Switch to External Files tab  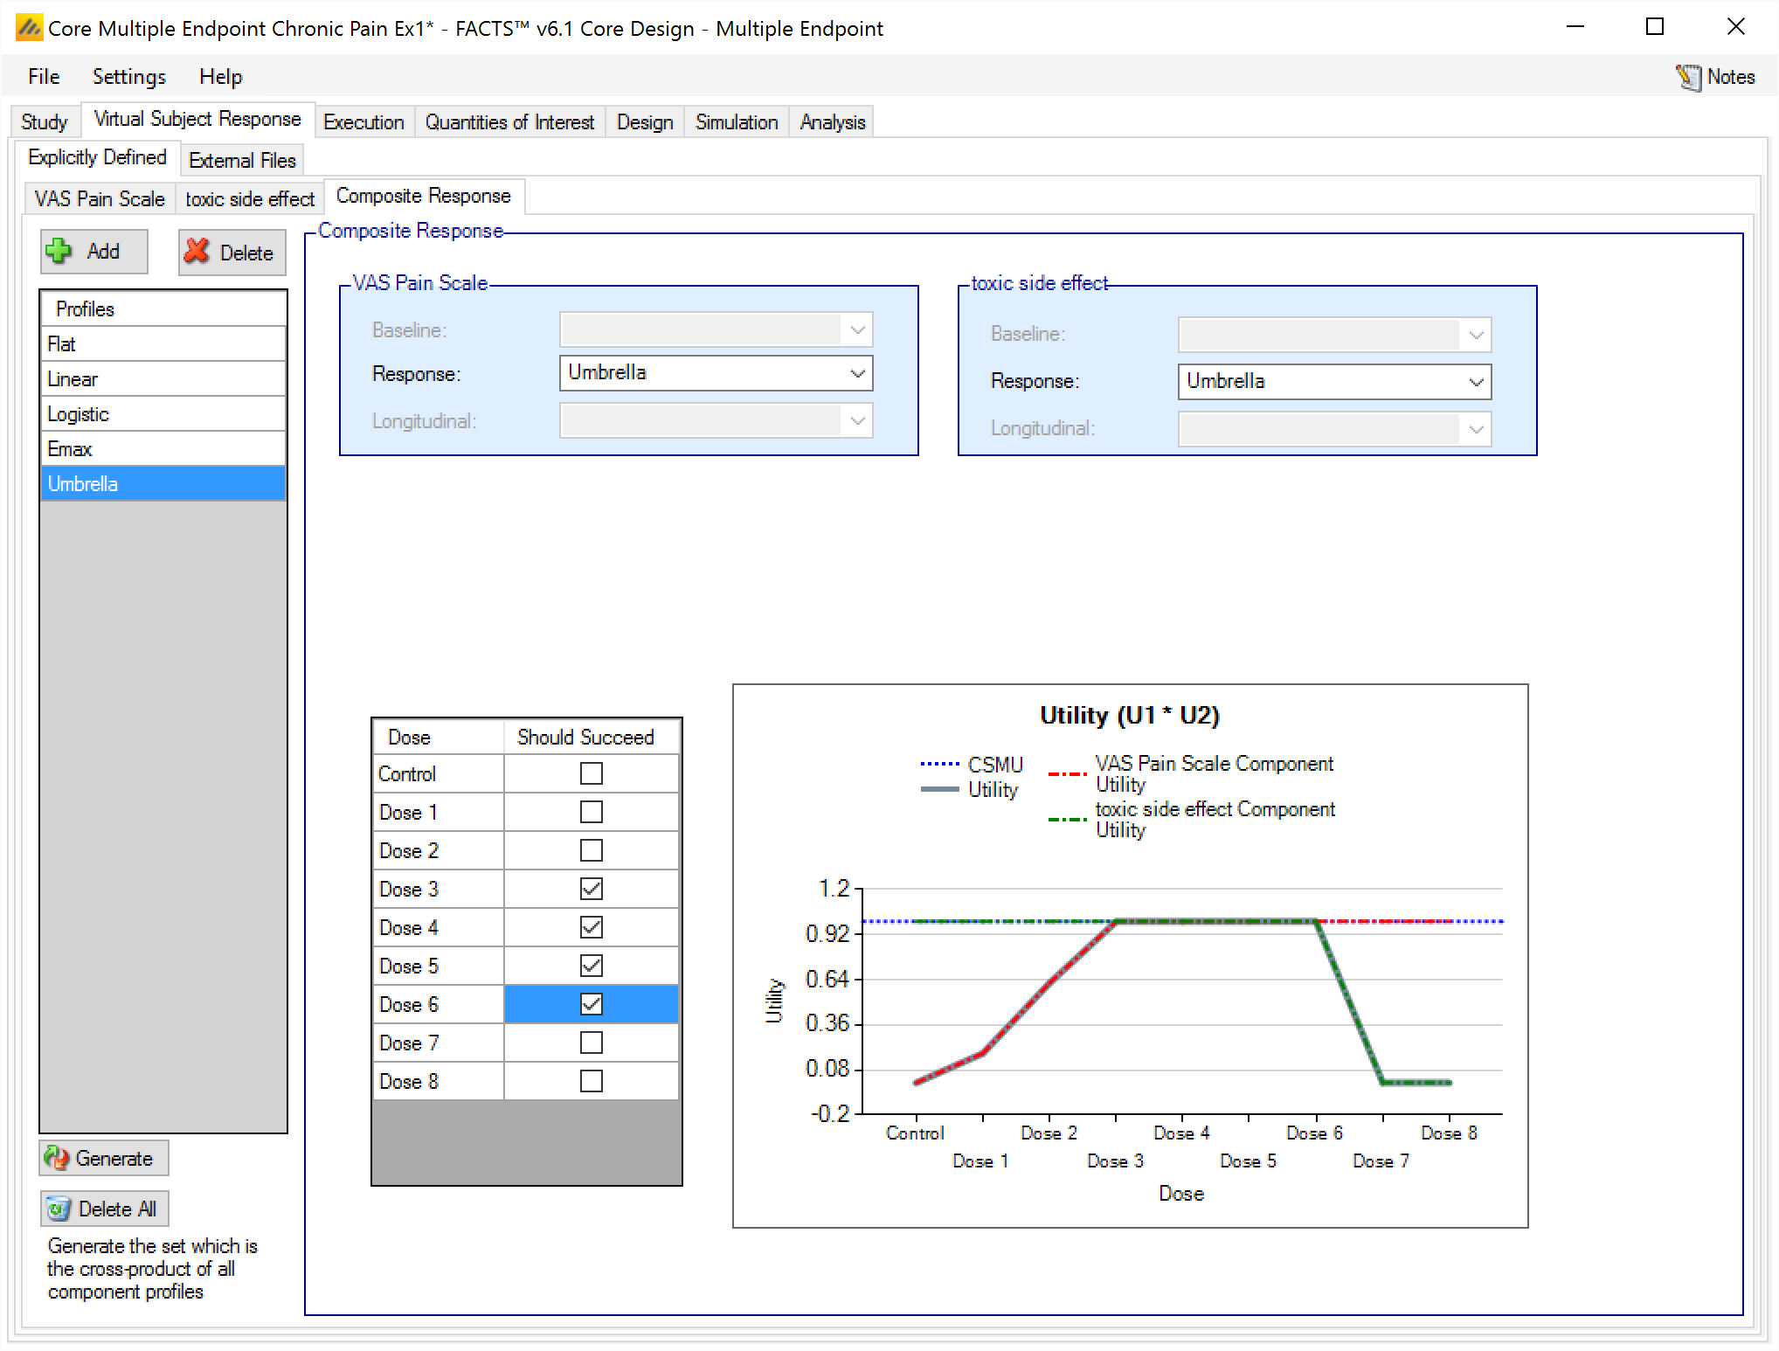point(242,161)
